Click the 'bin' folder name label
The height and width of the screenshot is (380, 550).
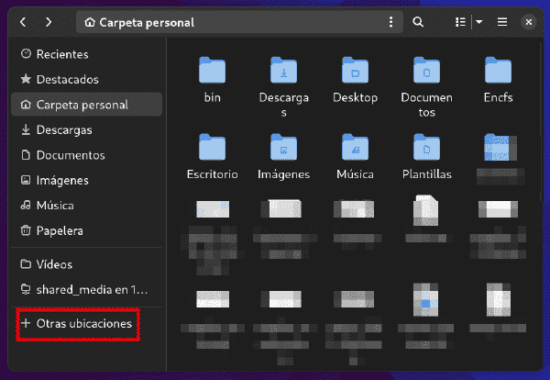tap(213, 97)
